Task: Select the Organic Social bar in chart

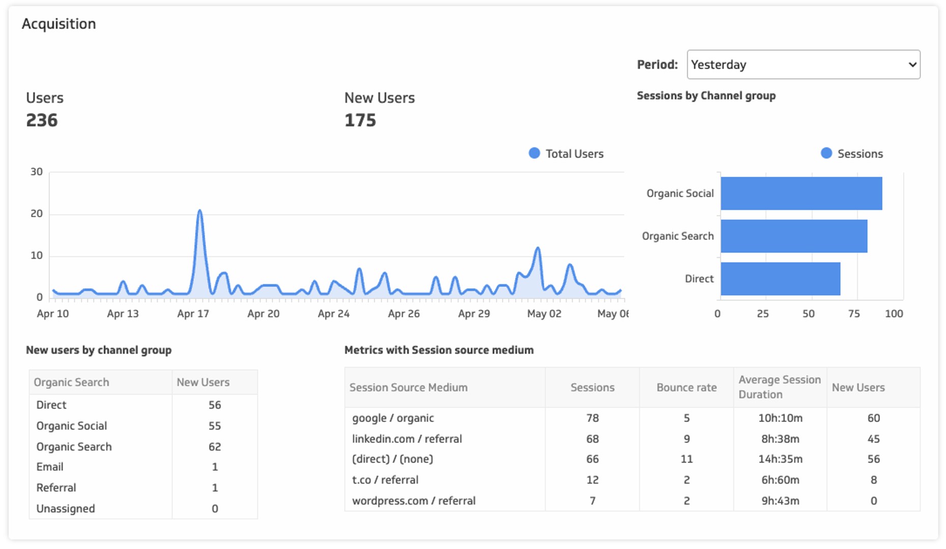Action: coord(801,193)
